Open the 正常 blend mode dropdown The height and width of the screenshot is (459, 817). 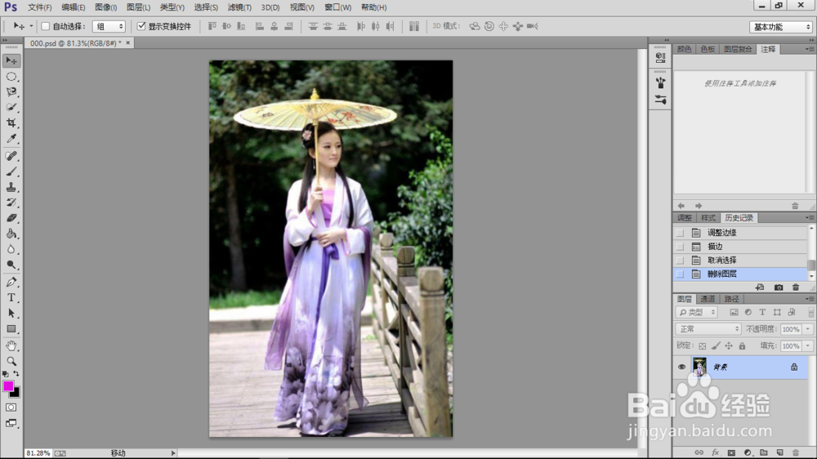[708, 329]
